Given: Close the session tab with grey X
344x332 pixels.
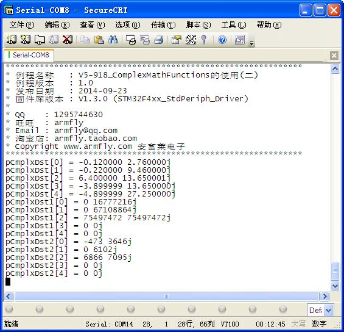Looking at the screenshot, I should click(x=334, y=56).
